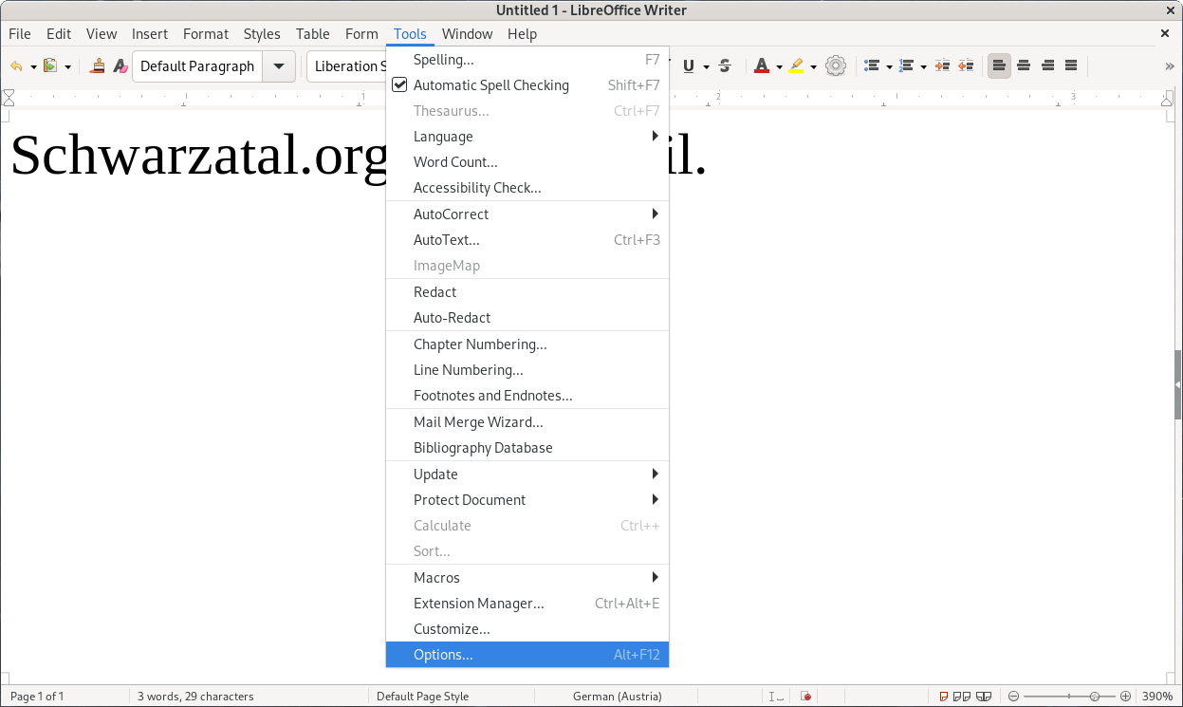Apply Strikethrough using the toolbar icon
Viewport: 1183px width, 707px height.
pos(725,66)
